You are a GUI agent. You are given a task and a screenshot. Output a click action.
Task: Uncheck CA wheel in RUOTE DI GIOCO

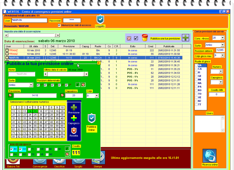click(x=20, y=149)
